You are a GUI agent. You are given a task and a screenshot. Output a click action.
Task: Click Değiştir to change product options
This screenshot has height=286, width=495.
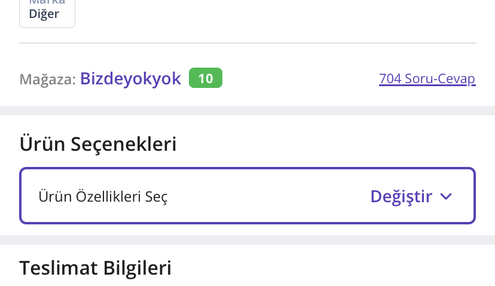[401, 196]
